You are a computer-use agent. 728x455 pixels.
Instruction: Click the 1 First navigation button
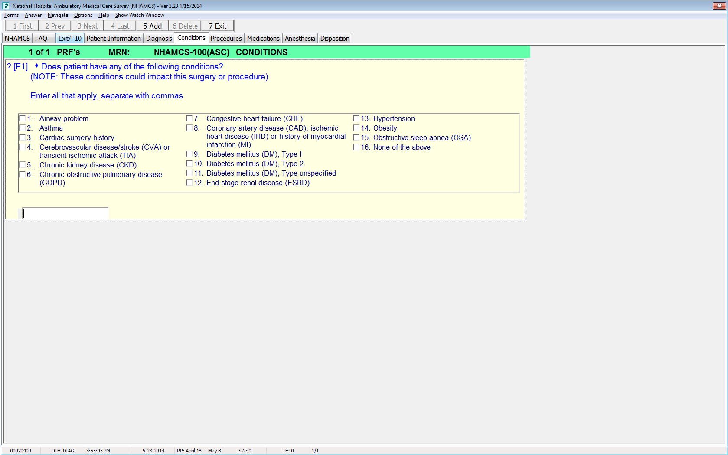click(23, 26)
